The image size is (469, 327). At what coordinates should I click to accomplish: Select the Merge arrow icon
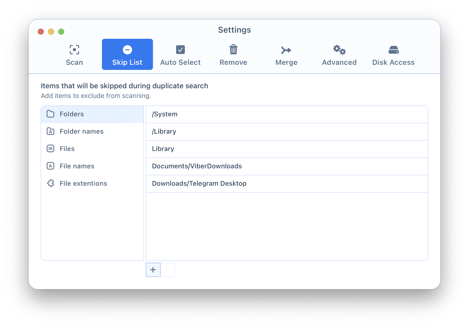[x=286, y=50]
